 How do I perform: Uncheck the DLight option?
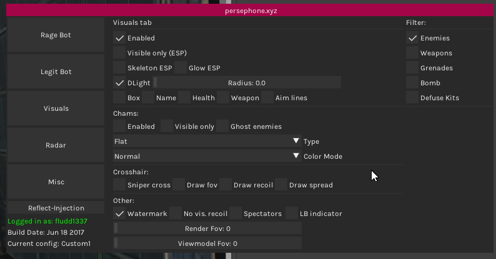[x=119, y=83]
